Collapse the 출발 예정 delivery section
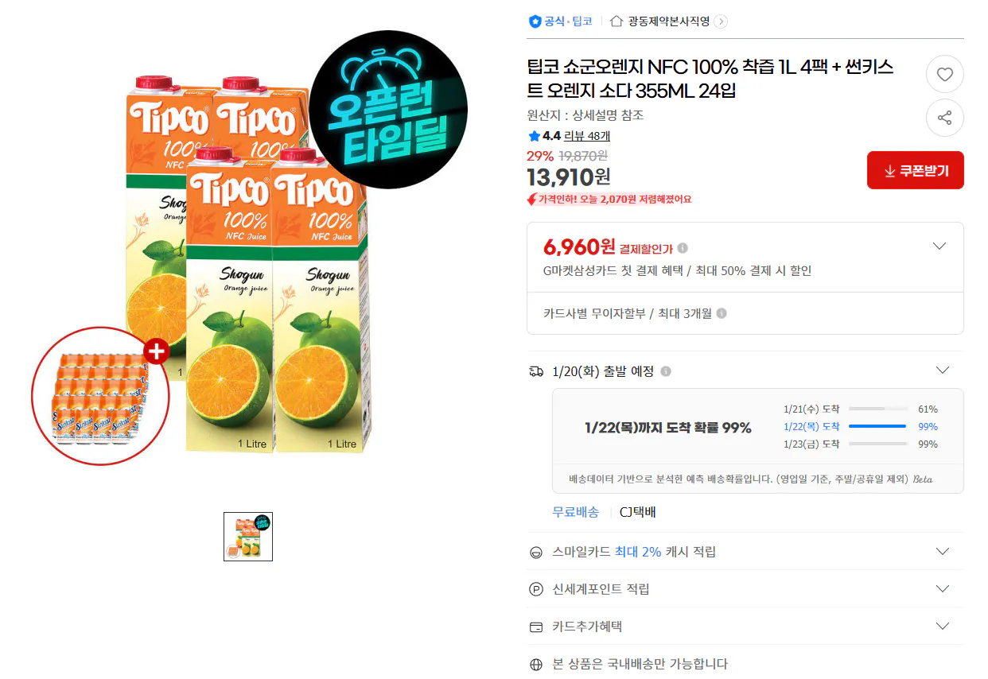The image size is (988, 679). [942, 369]
